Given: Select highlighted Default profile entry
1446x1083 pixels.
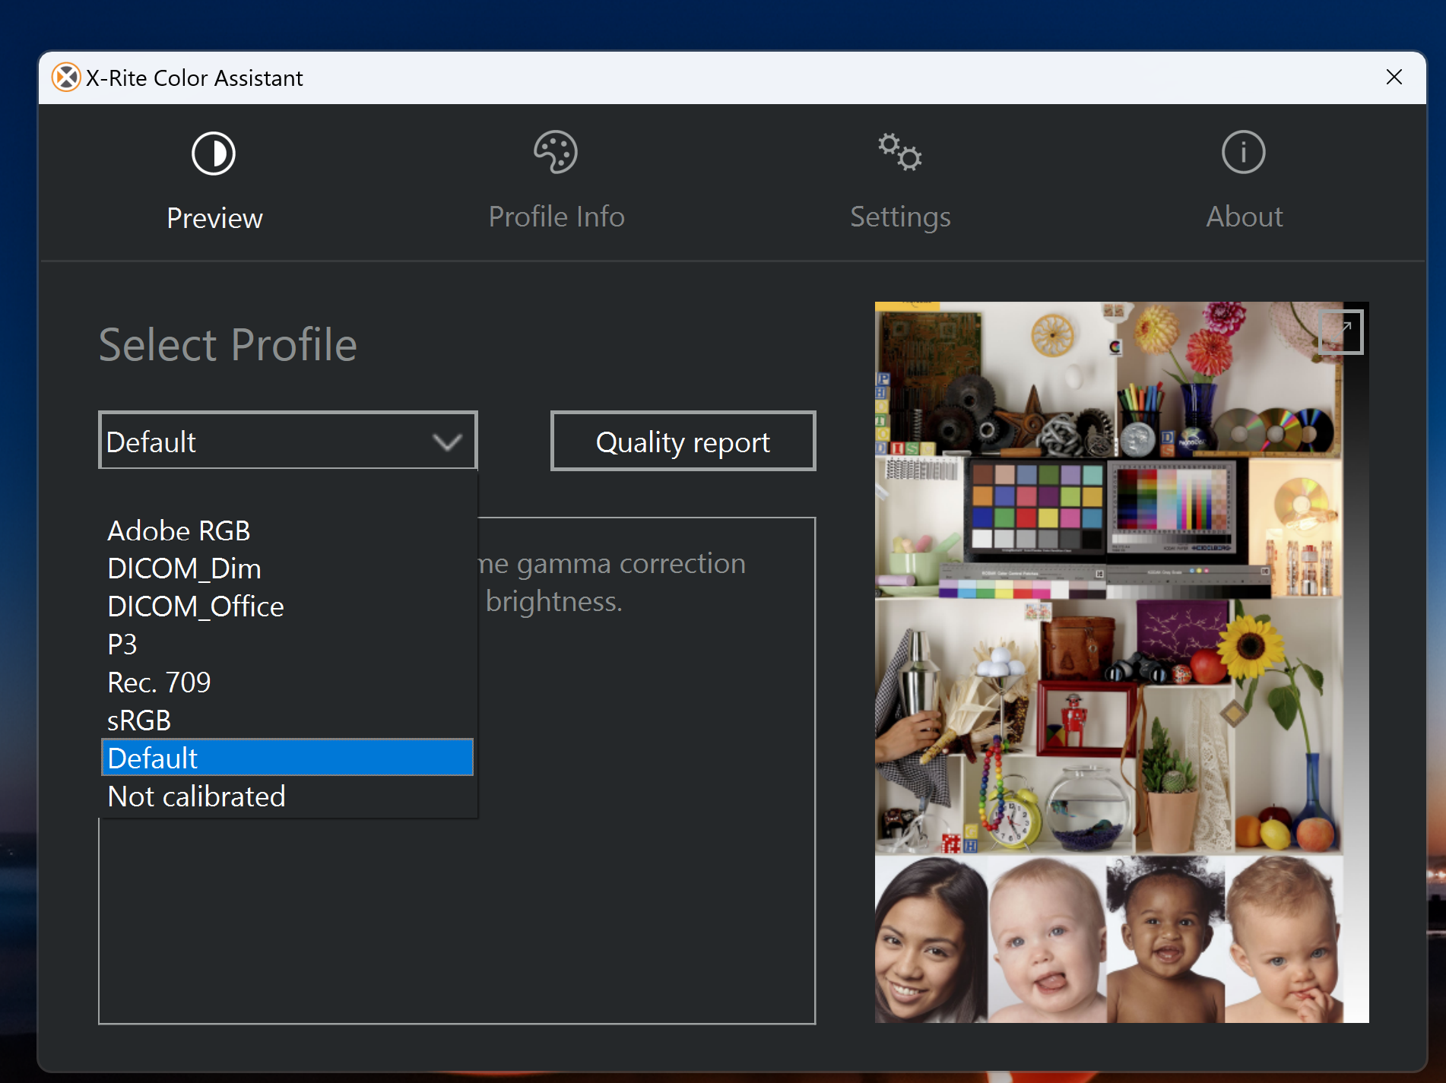Looking at the screenshot, I should [x=287, y=758].
